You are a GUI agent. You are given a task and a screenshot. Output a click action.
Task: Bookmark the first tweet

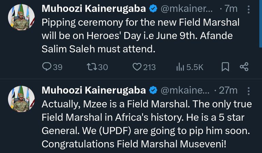225,67
